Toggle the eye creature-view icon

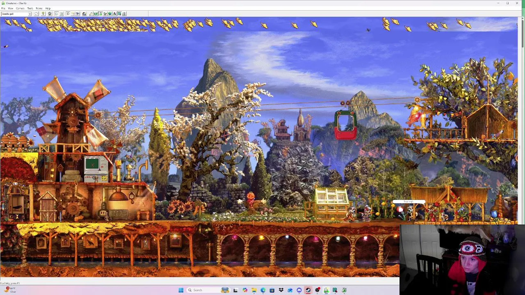(x=78, y=14)
